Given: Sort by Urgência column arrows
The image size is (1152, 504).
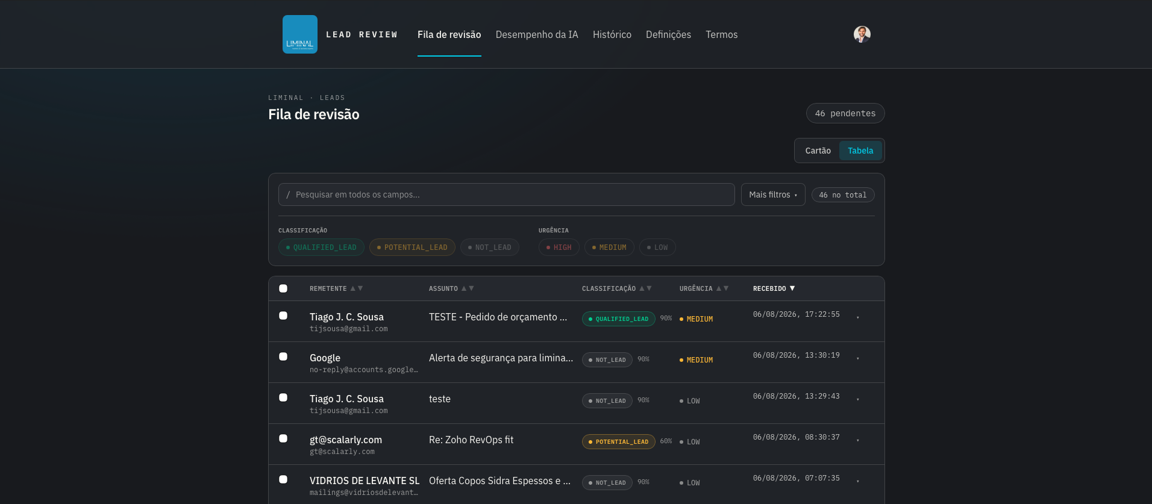Looking at the screenshot, I should point(722,288).
